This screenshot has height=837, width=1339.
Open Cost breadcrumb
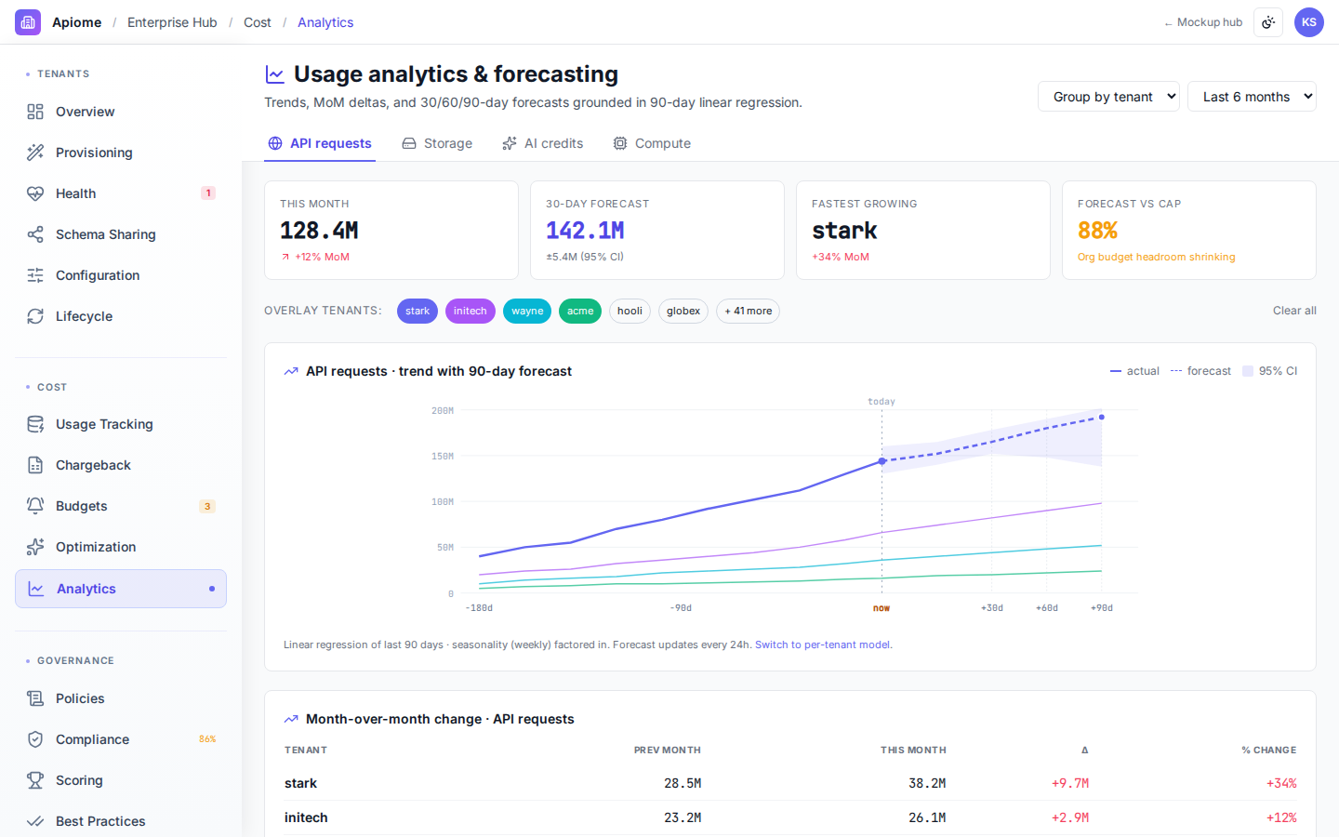pyautogui.click(x=258, y=22)
